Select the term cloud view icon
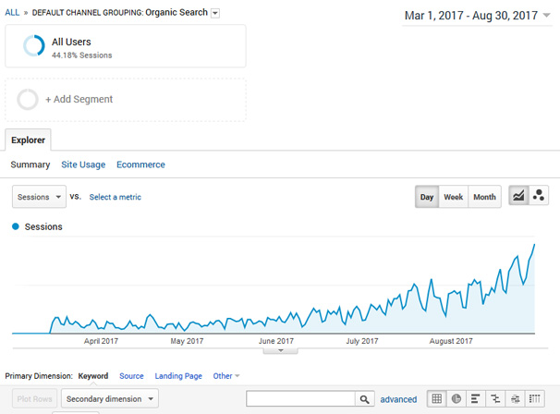560x414 pixels. (515, 398)
